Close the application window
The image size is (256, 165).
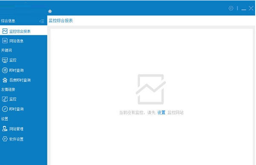[x=251, y=8]
